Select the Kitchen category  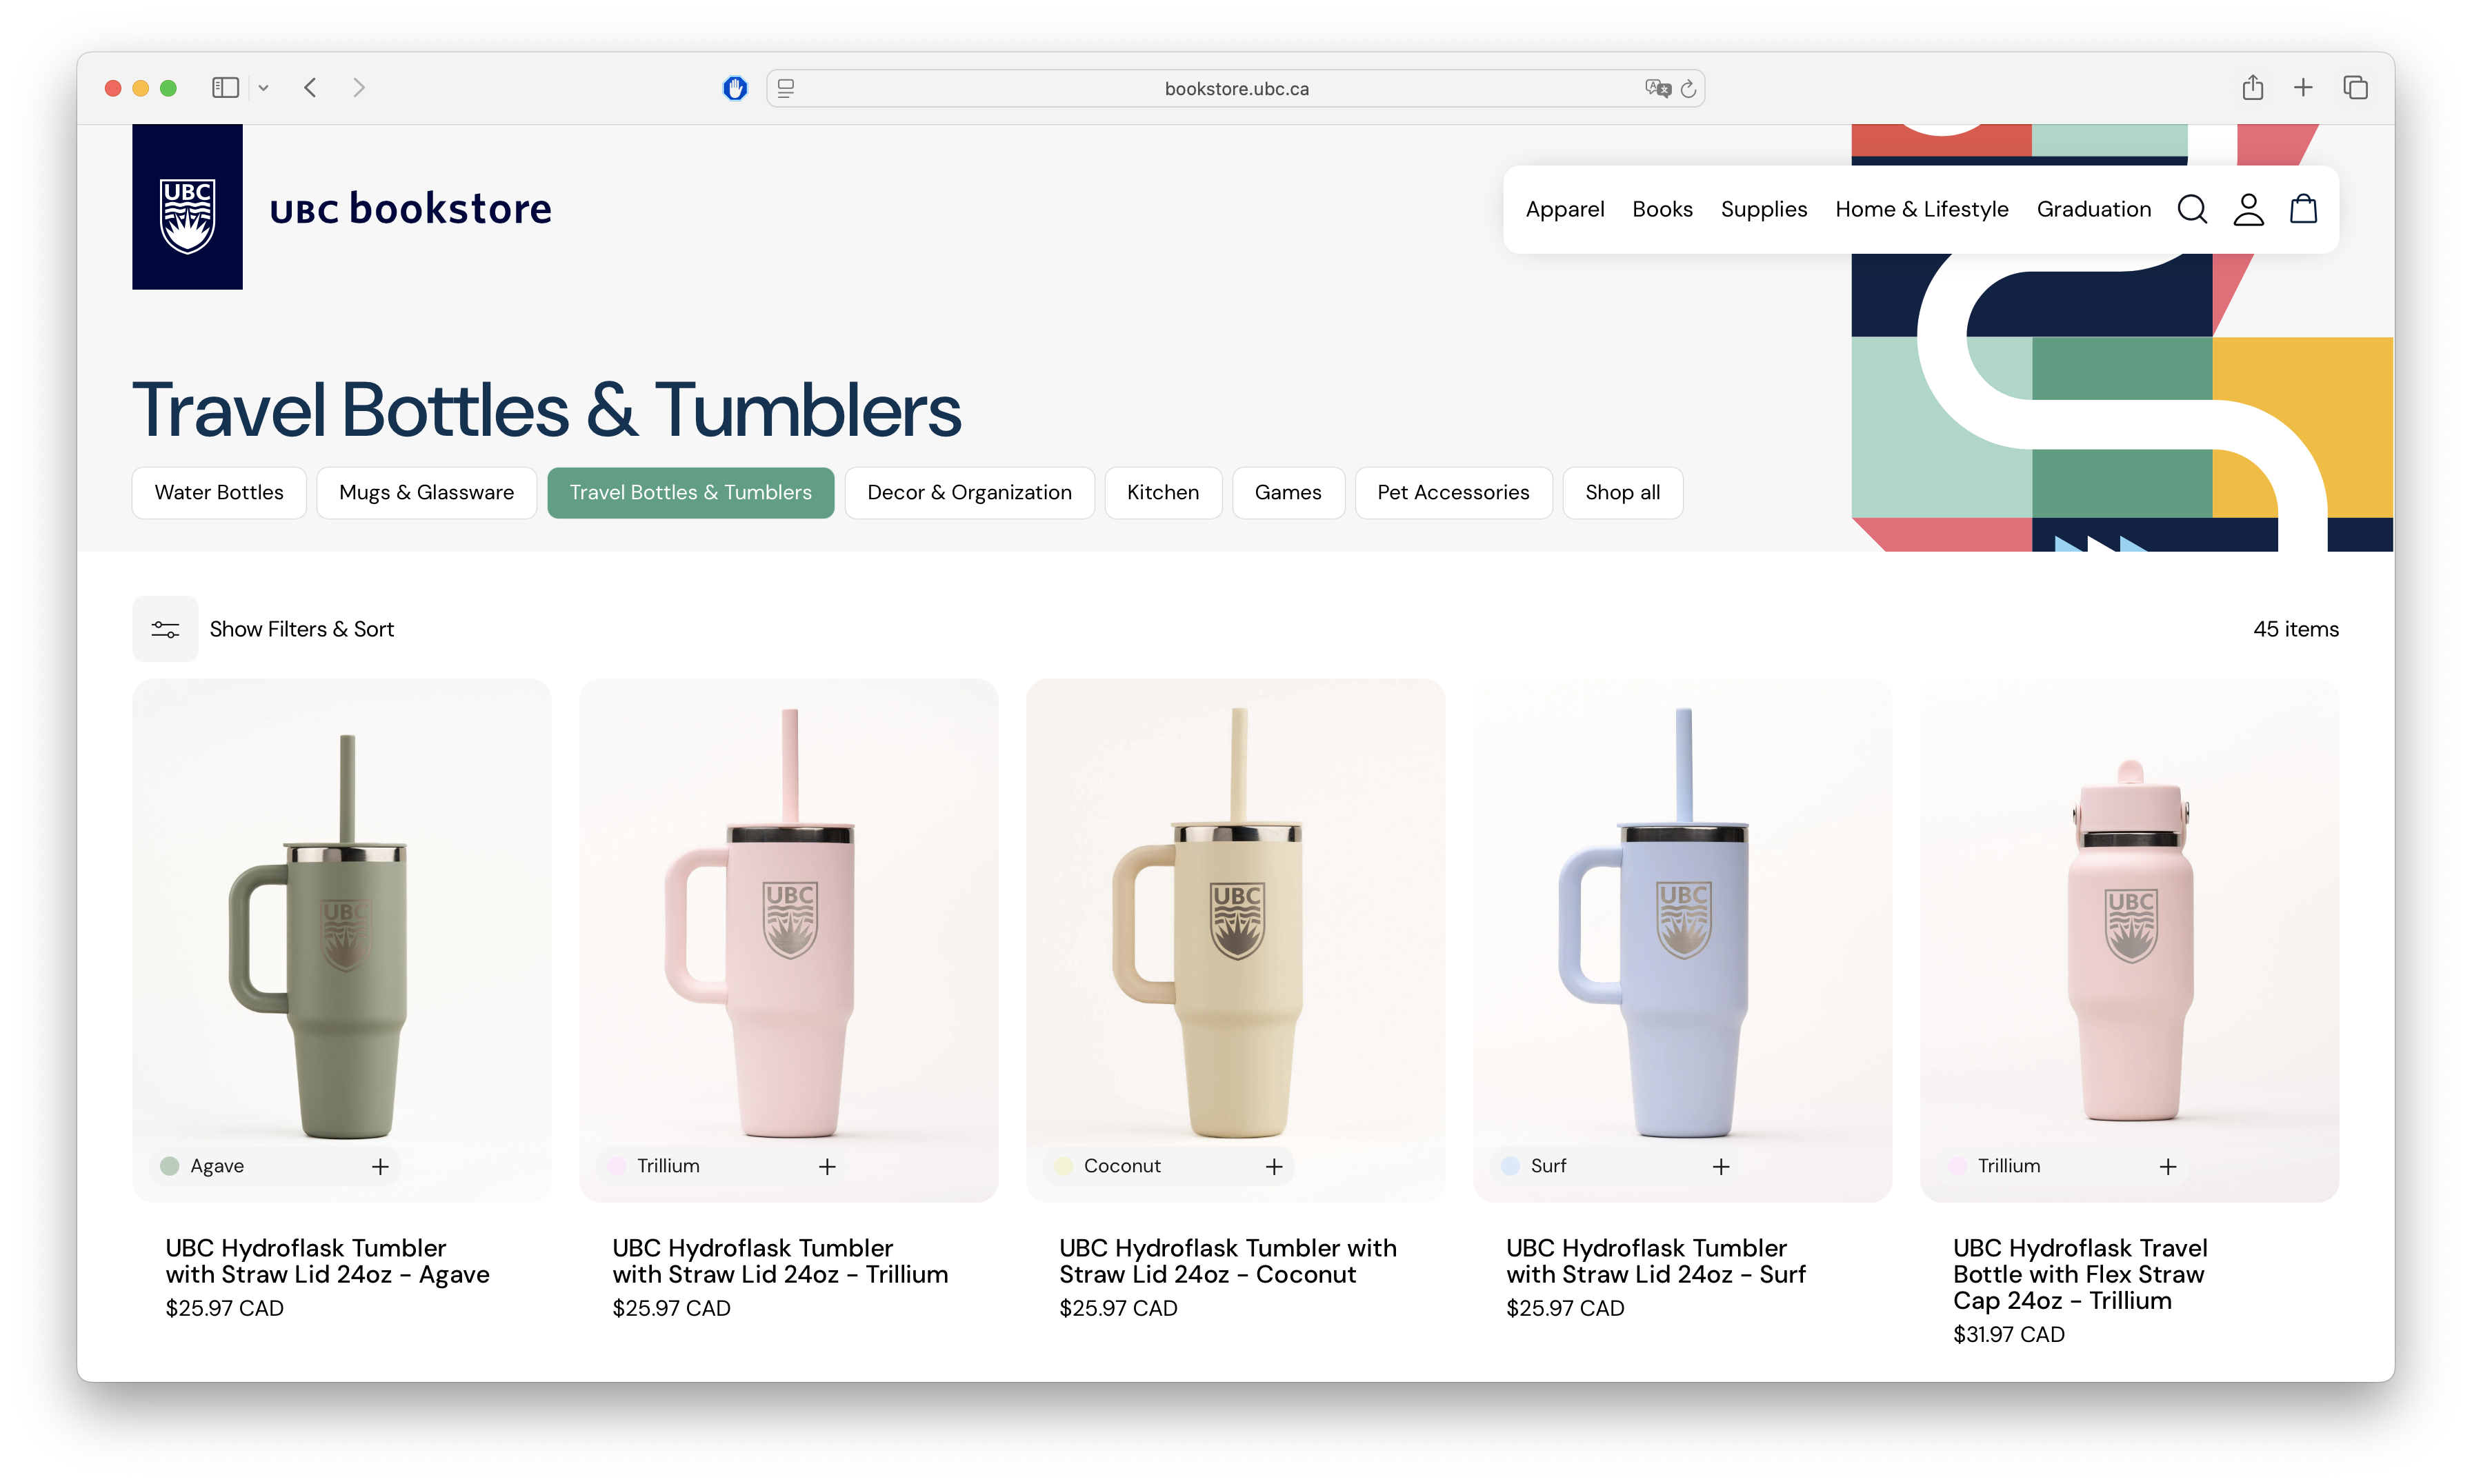[x=1163, y=492]
